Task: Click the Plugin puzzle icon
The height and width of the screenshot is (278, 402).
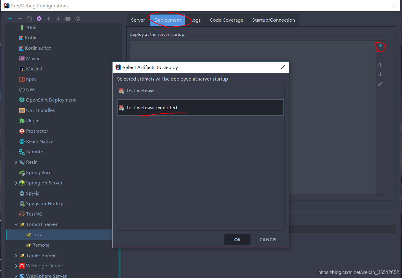Action: click(22, 121)
